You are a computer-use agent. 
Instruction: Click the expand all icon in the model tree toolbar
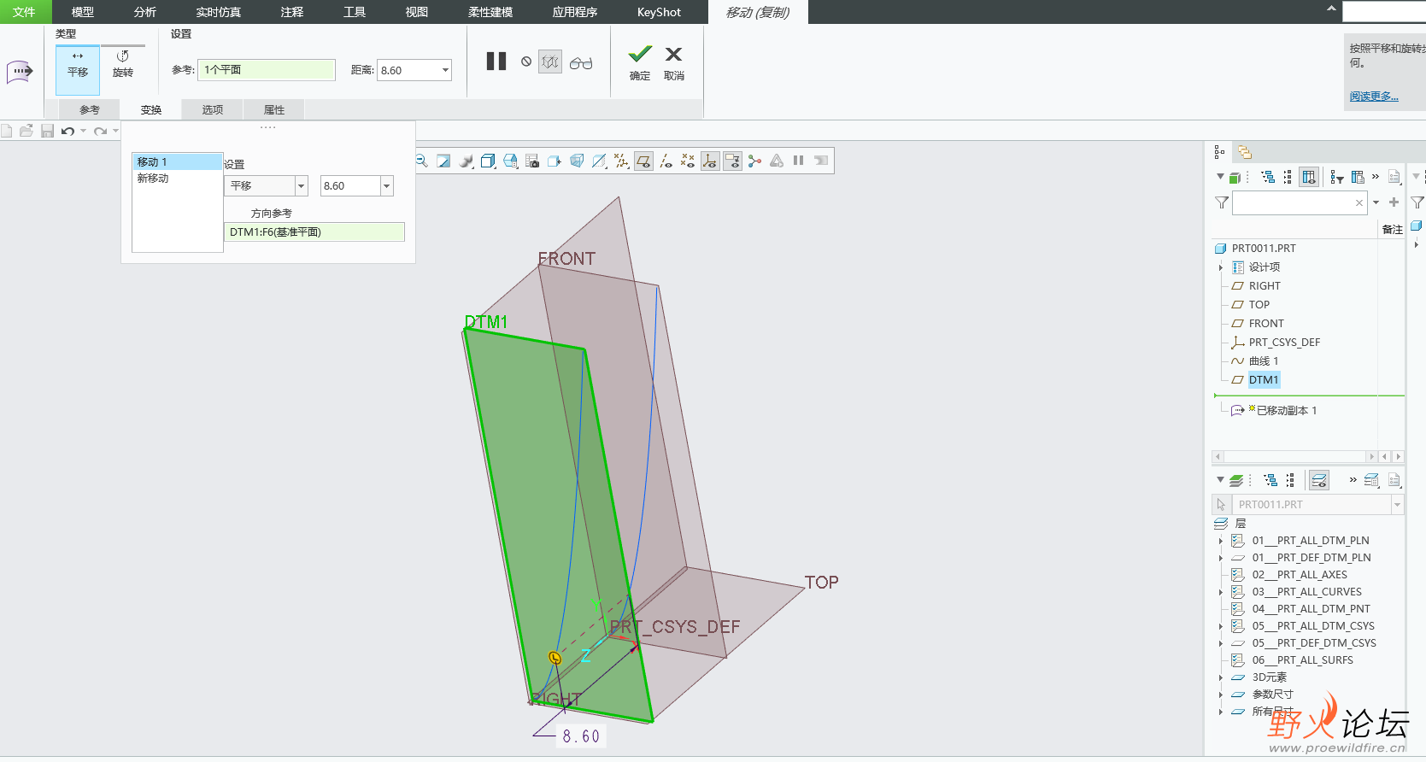[x=1268, y=177]
